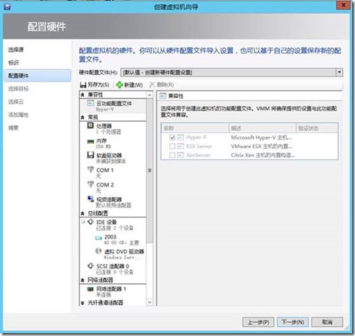Click the Delete (删除) X icon
The image size is (355, 336).
point(152,85)
